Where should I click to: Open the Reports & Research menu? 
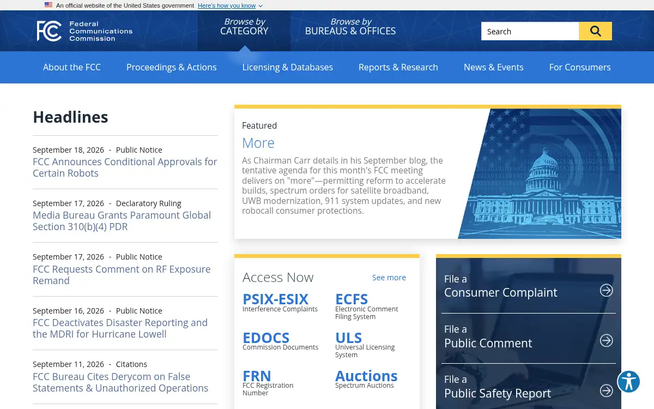(x=398, y=67)
